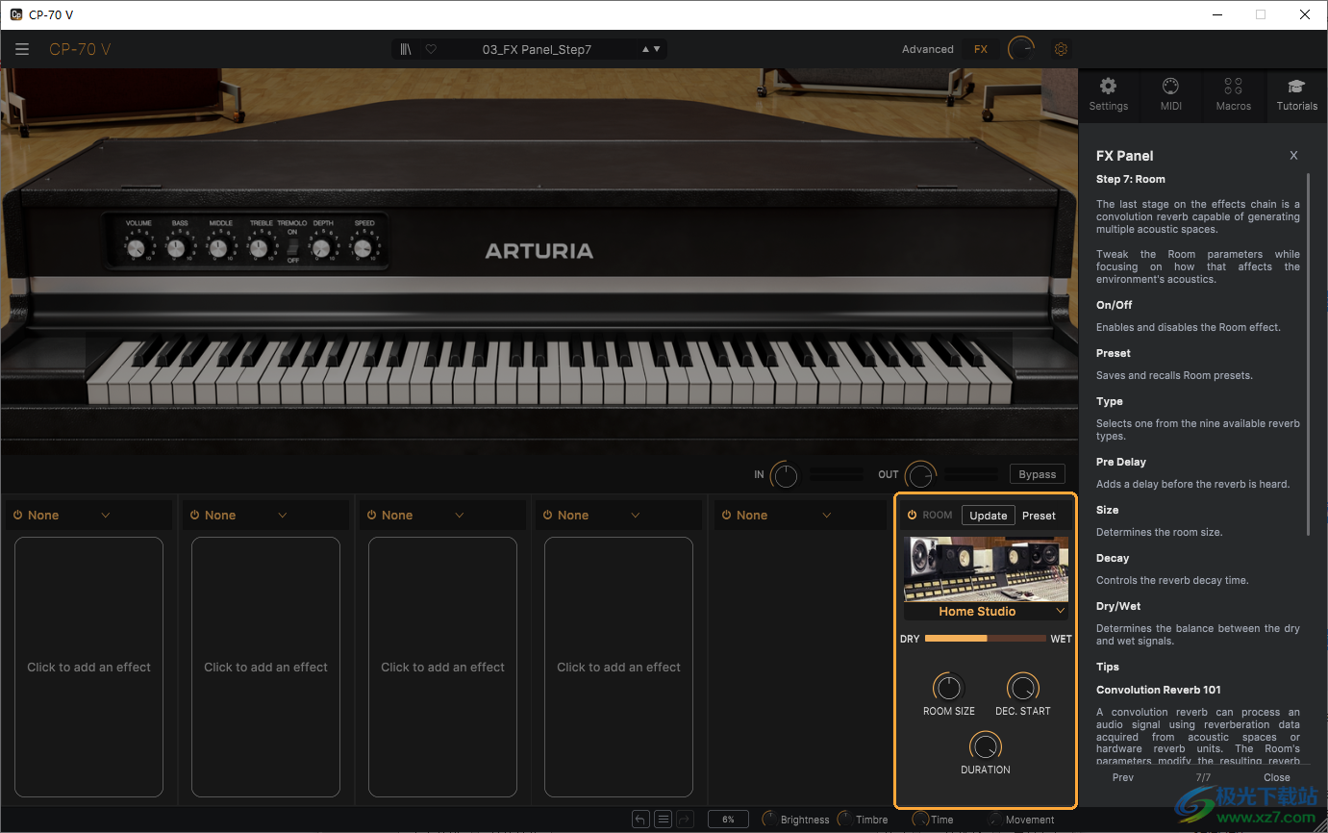Click the master volume knob top right
1328x833 pixels.
(1020, 48)
